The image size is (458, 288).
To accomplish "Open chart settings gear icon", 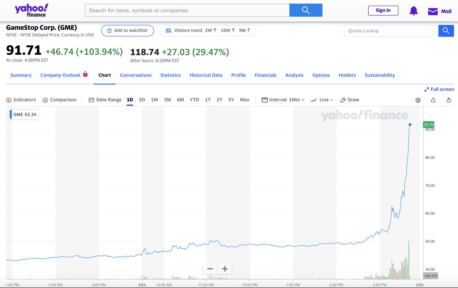I will (418, 100).
